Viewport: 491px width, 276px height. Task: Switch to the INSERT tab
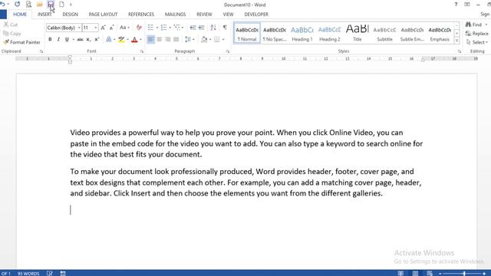pyautogui.click(x=44, y=15)
